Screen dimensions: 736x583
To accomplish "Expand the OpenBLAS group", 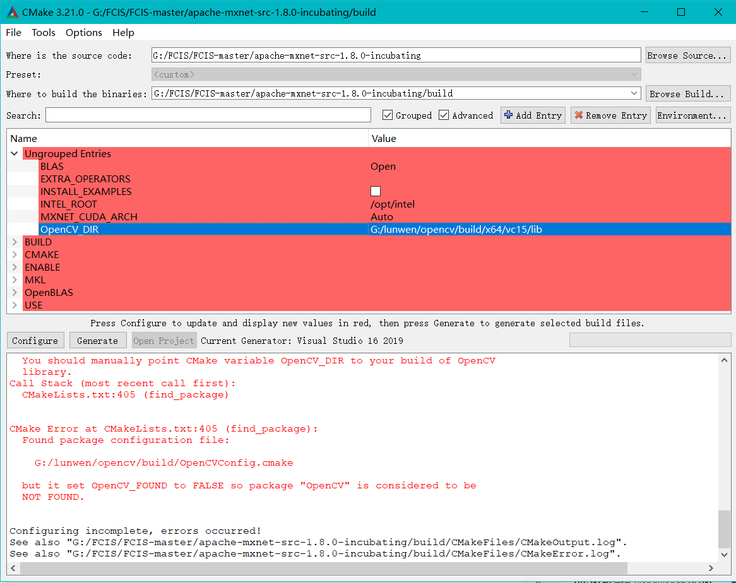I will coord(15,293).
